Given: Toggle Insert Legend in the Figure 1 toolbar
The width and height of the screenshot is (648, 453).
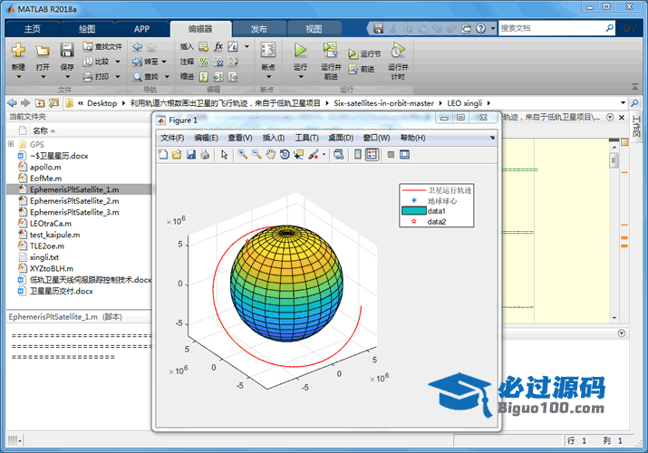Looking at the screenshot, I should (372, 154).
